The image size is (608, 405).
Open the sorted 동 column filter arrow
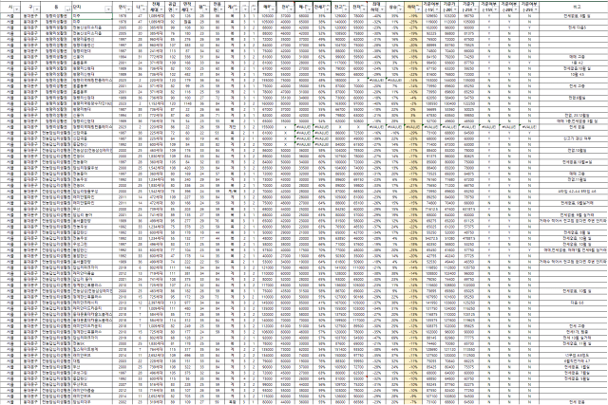(x=68, y=9)
